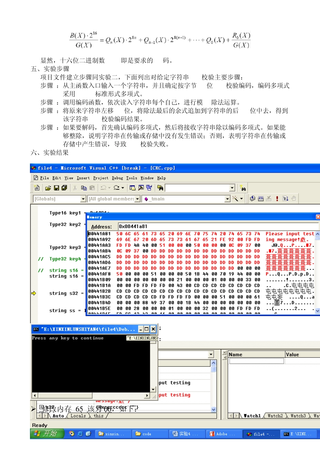Click the Build project icon
Screen dimensions: 320x453
[x=261, y=199]
